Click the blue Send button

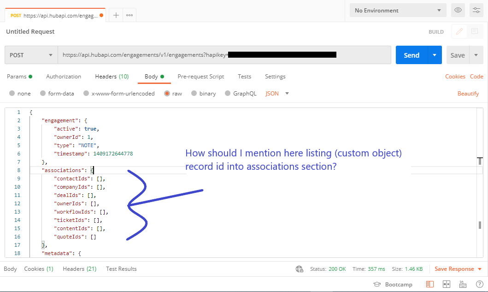(x=411, y=55)
